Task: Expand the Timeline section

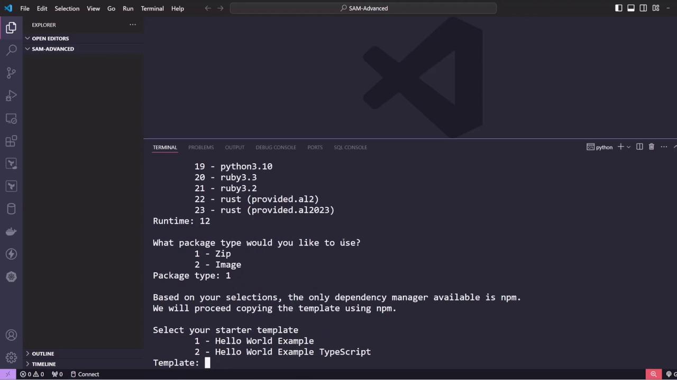Action: (x=83, y=364)
